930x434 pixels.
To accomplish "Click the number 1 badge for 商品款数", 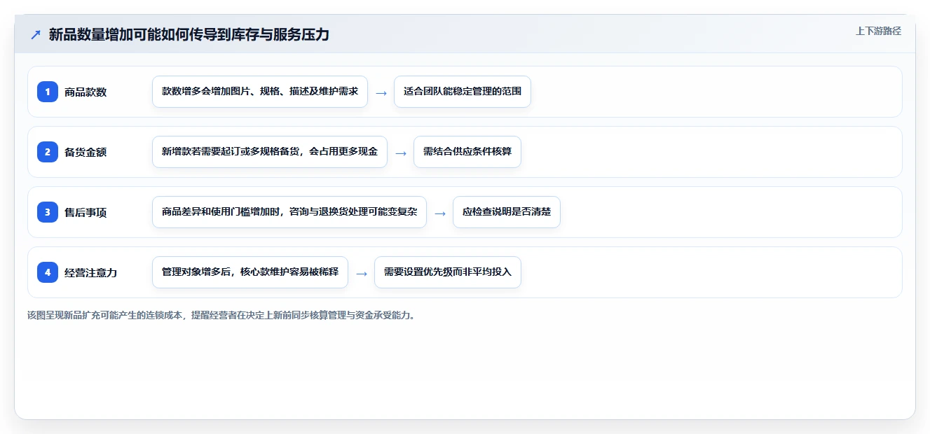I will point(48,92).
